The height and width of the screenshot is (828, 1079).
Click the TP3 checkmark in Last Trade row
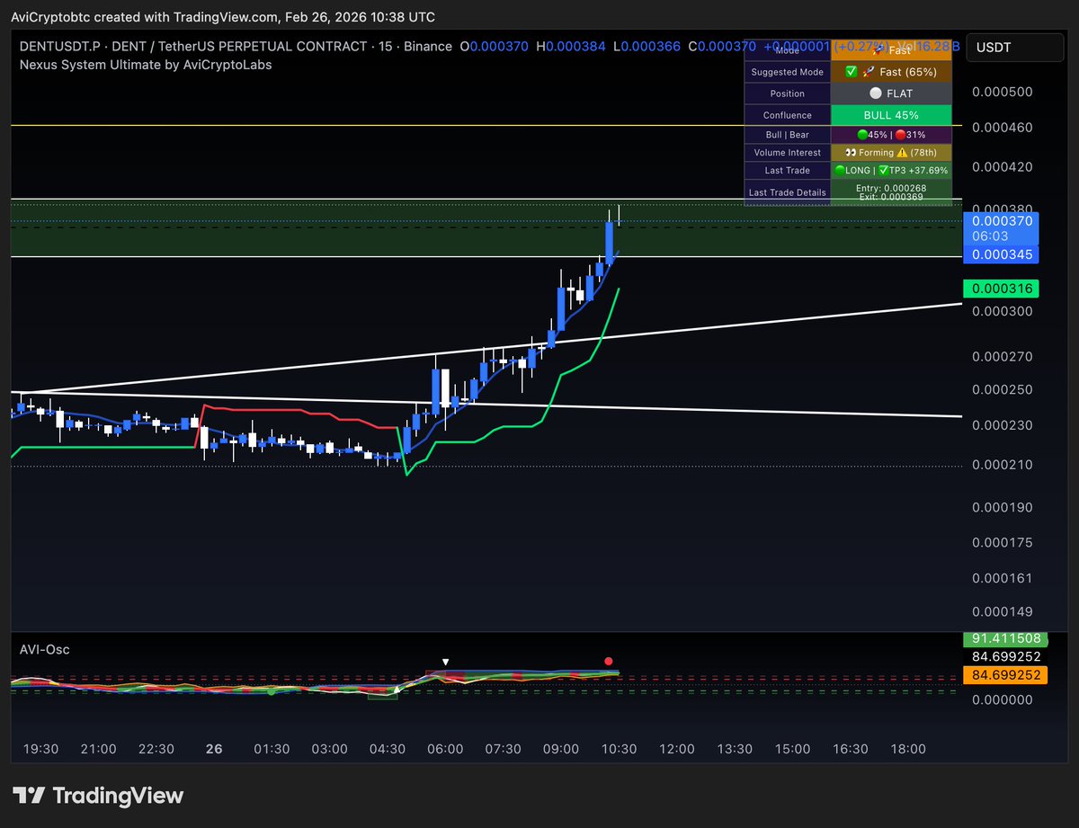tap(884, 170)
